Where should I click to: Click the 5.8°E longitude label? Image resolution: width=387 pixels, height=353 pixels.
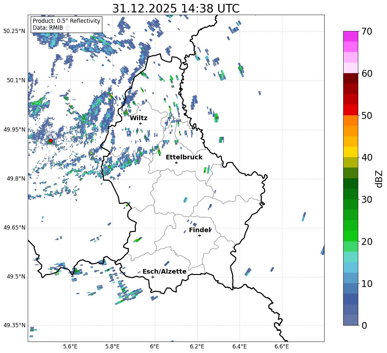[112, 346]
